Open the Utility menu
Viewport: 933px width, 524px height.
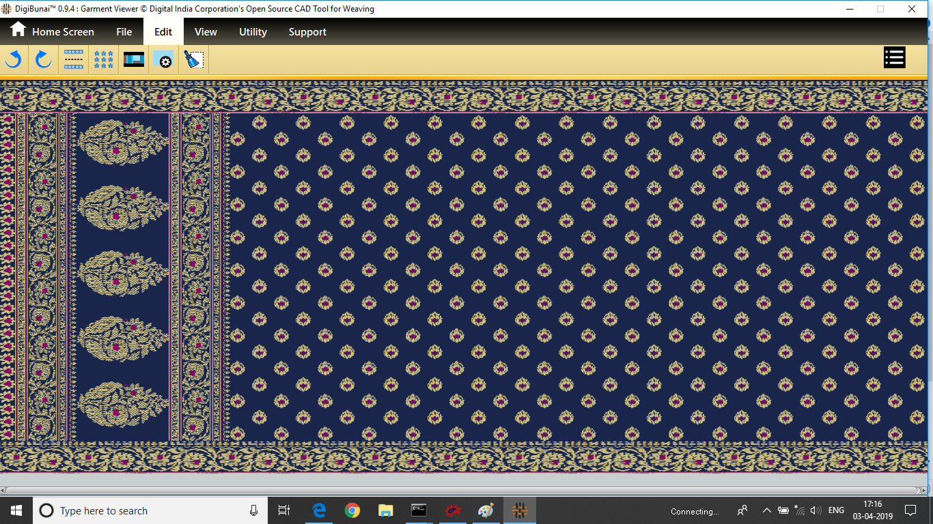(x=253, y=32)
